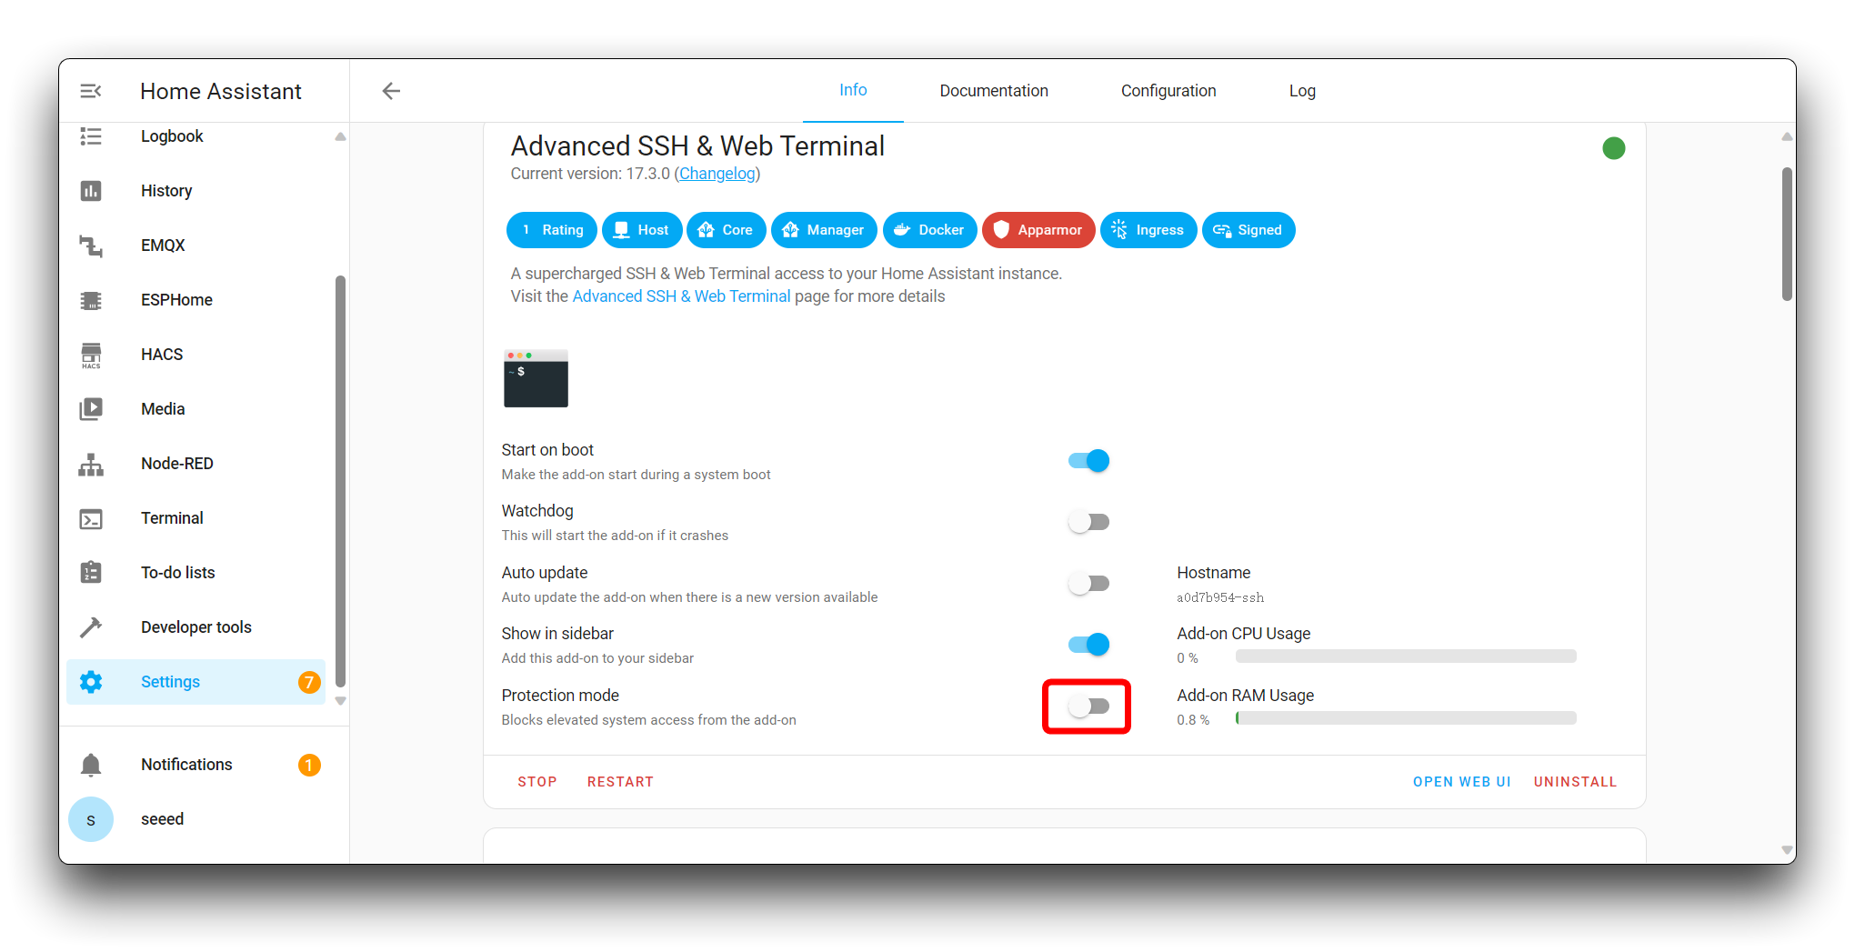1855x952 pixels.
Task: Click OPEN WEB UI
Action: tap(1462, 782)
